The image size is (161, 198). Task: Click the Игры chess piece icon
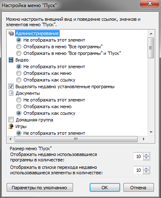[11, 126]
